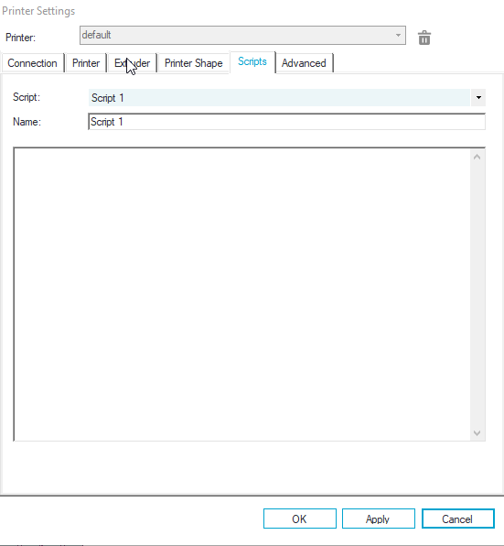Select the Printer Shape tab
This screenshot has width=504, height=546.
pos(194,63)
